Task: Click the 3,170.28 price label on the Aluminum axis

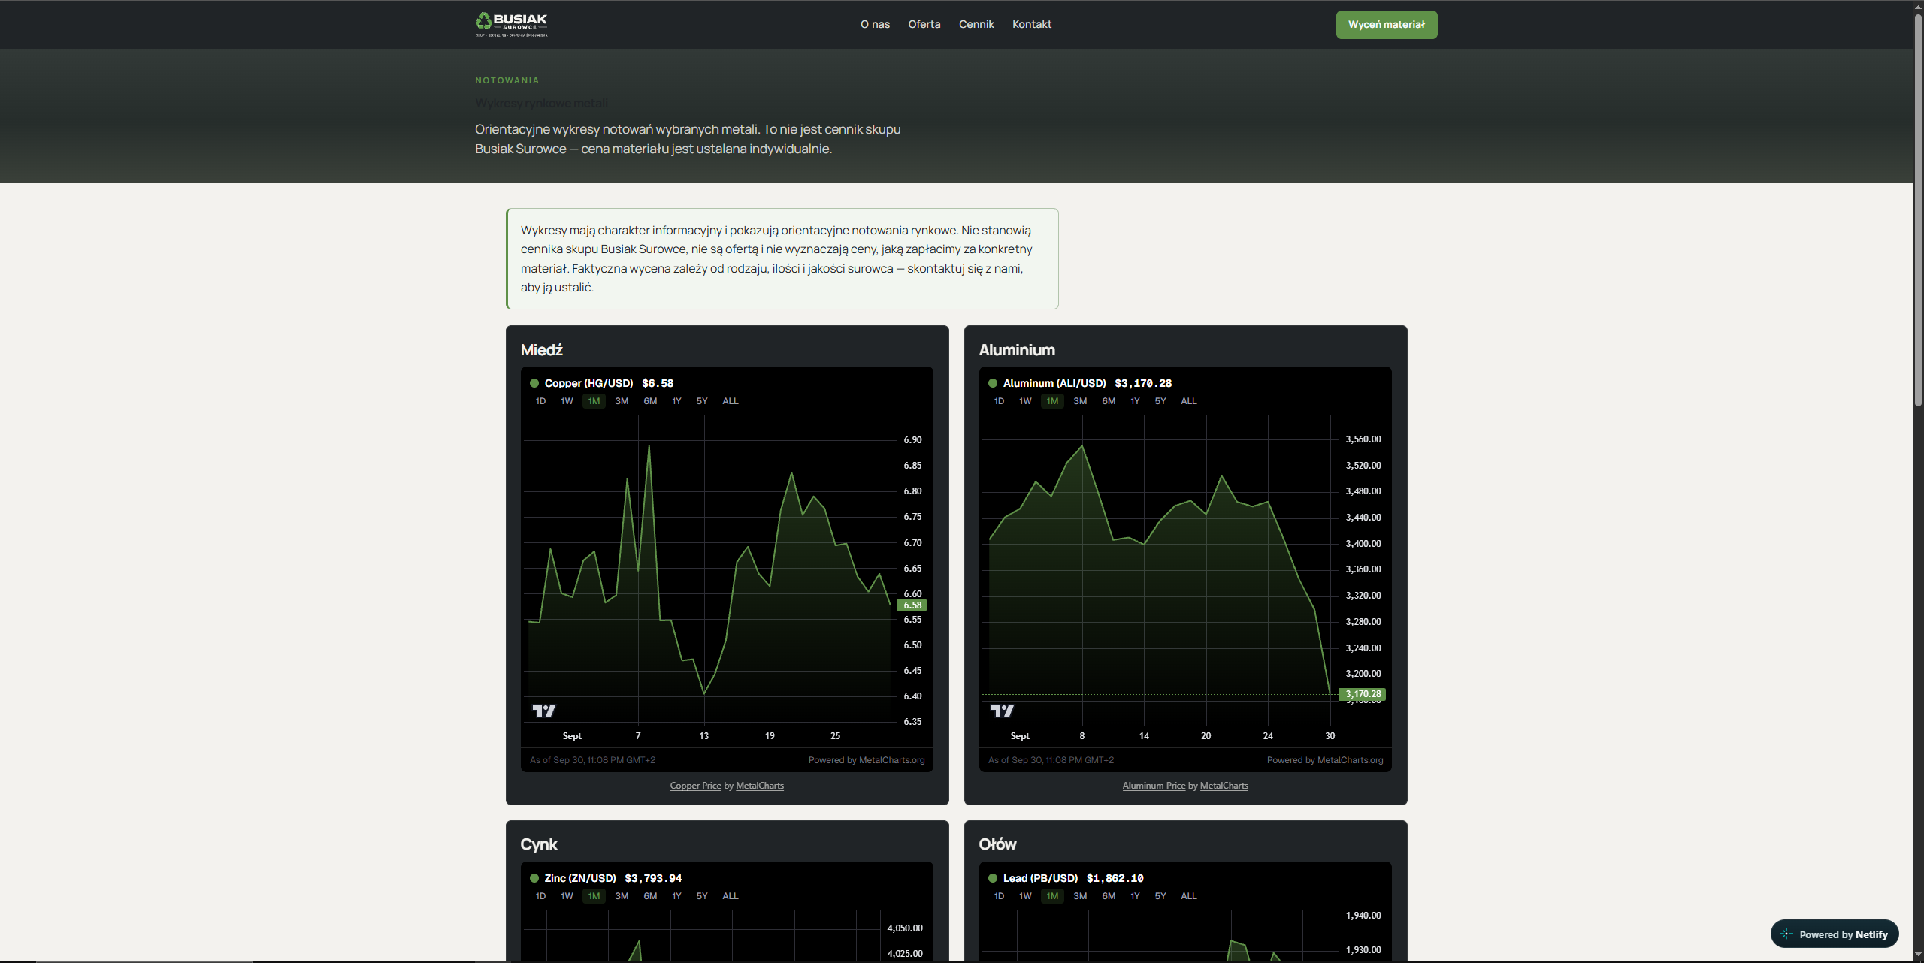Action: click(1363, 694)
